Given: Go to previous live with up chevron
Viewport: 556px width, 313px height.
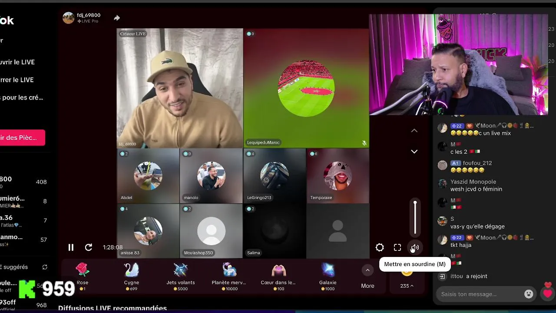Looking at the screenshot, I should pos(414,130).
